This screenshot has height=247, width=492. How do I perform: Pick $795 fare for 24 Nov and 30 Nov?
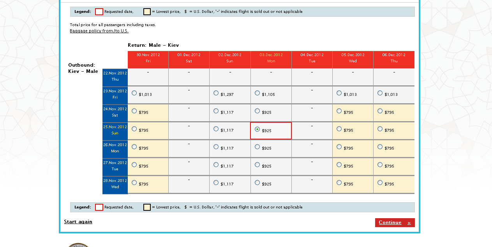pos(134,111)
